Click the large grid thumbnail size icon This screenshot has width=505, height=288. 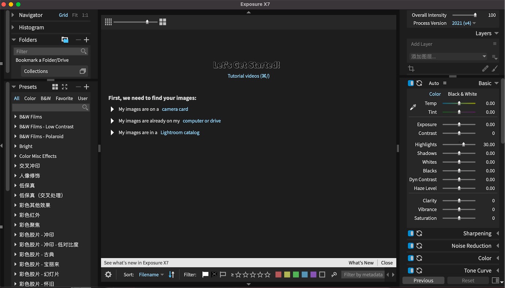click(x=163, y=22)
